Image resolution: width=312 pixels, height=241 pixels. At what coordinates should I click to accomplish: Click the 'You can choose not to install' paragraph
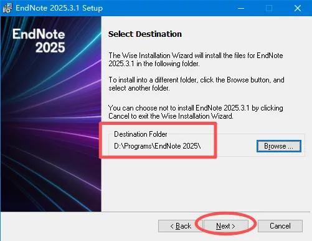coord(196,112)
